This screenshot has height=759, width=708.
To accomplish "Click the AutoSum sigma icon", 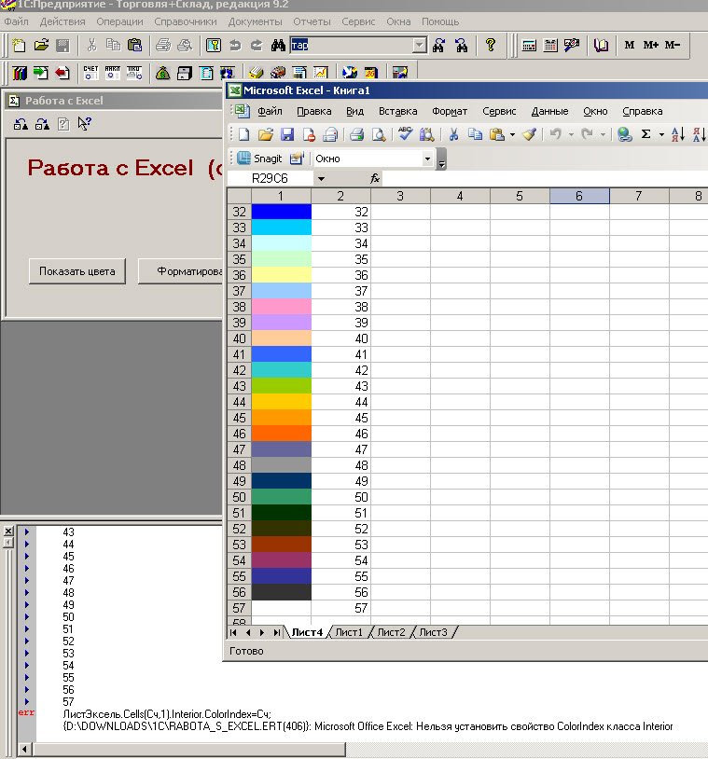I will [x=646, y=134].
